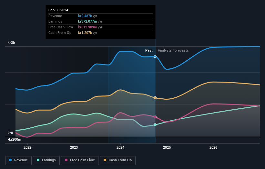Click the 2023 x-axis label
Screen dimensions: 265x169
pyautogui.click(x=74, y=147)
